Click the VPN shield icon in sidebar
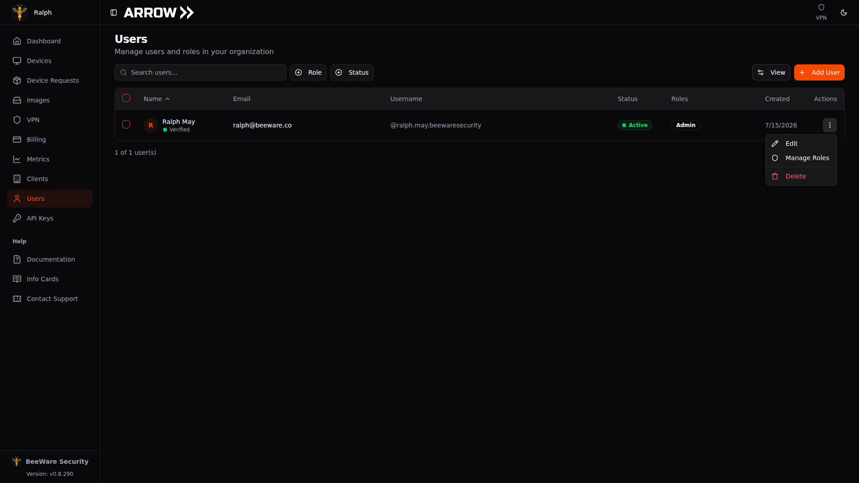The height and width of the screenshot is (483, 859). [x=17, y=120]
